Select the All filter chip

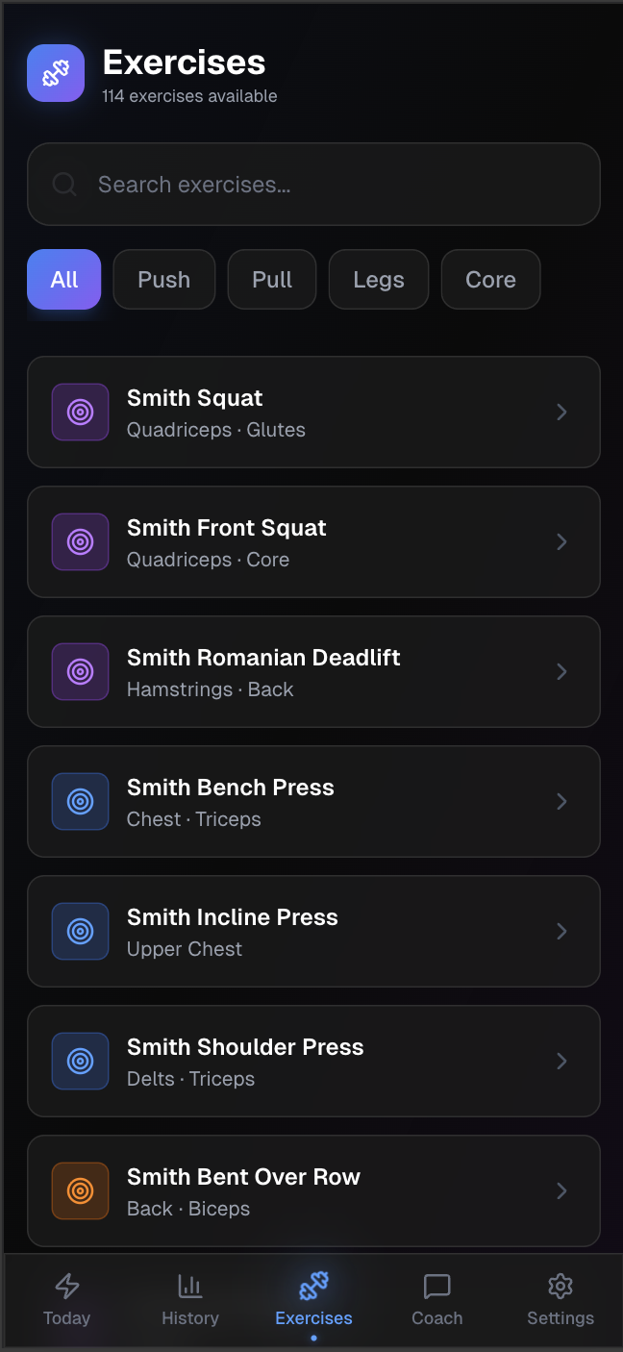tap(64, 280)
